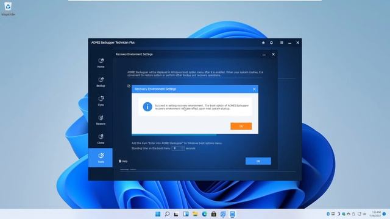Launch Microsoft Edge from the taskbar
This screenshot has width=390, height=219.
point(204,214)
